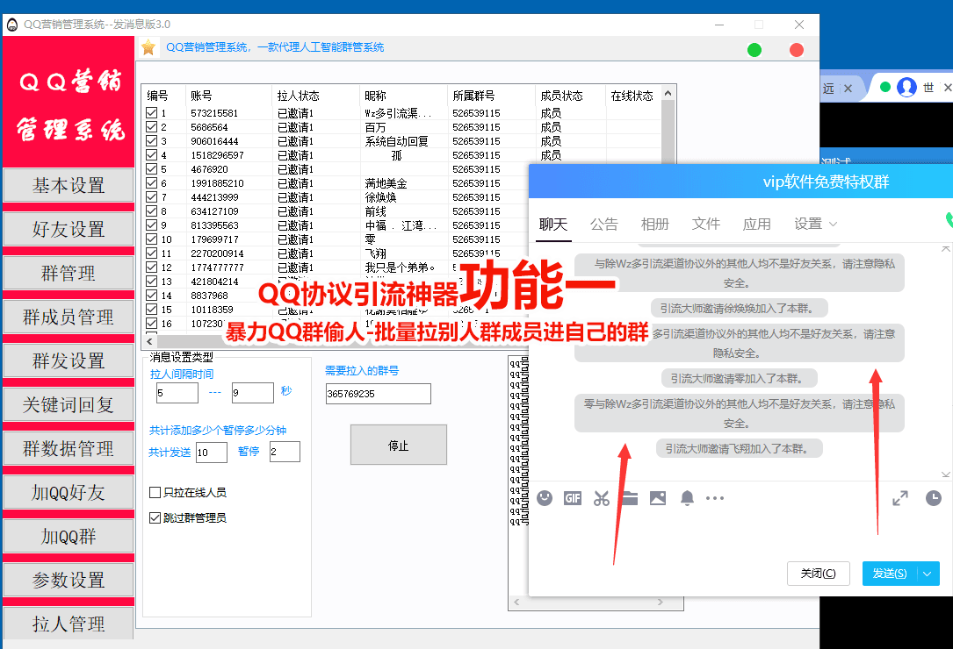This screenshot has width=953, height=649.
Task: Open 加QQ群 in sidebar
Action: pos(69,536)
